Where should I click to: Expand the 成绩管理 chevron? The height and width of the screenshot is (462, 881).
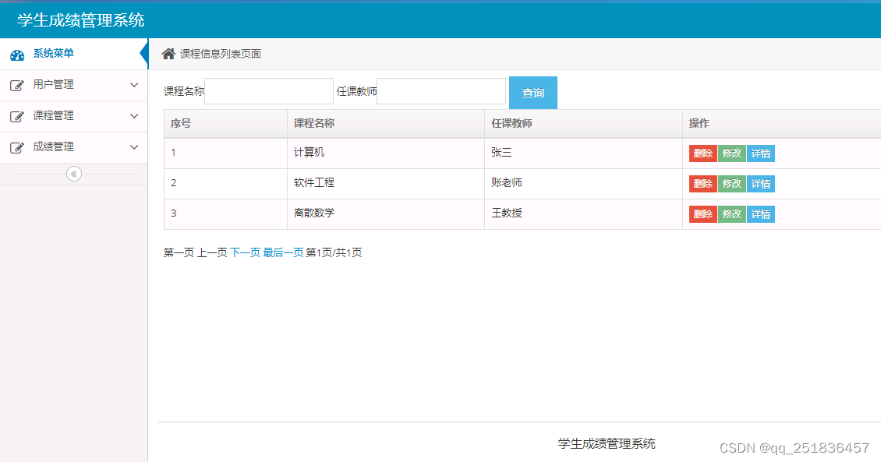tap(134, 147)
